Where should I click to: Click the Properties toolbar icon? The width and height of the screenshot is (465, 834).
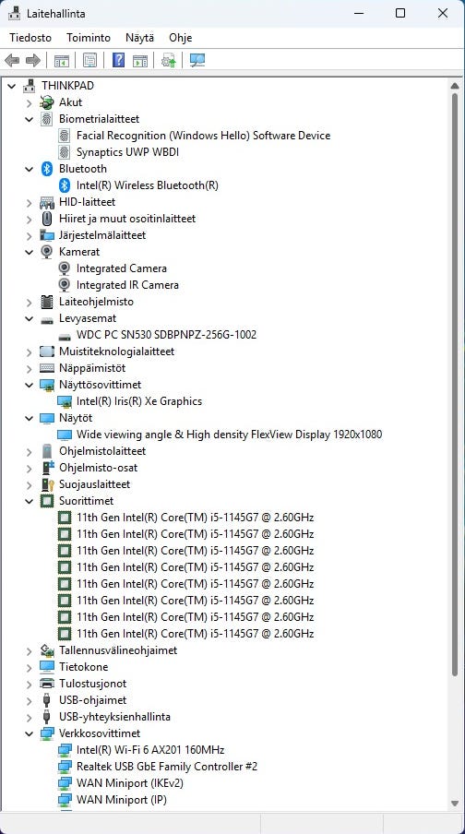(x=89, y=61)
